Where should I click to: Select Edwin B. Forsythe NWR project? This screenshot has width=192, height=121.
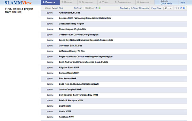pos(71,100)
